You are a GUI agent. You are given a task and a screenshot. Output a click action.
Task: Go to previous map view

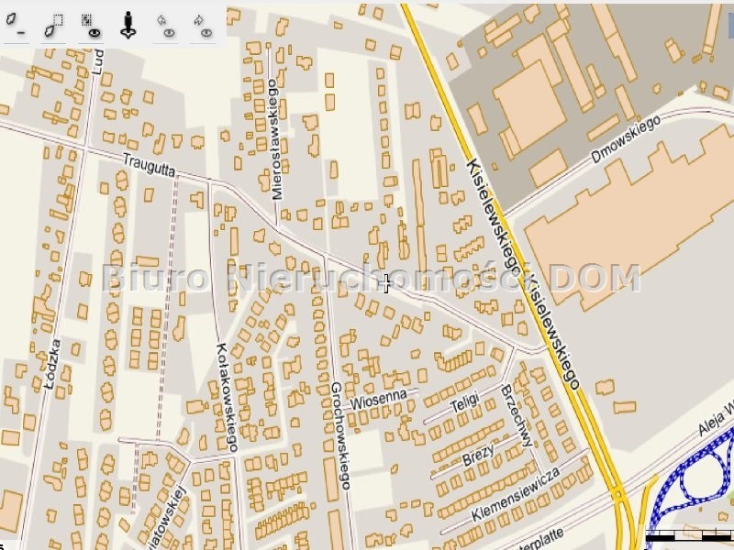pos(165,26)
